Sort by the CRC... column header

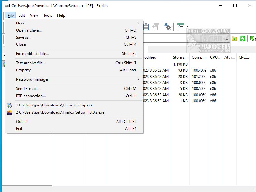(x=244, y=57)
